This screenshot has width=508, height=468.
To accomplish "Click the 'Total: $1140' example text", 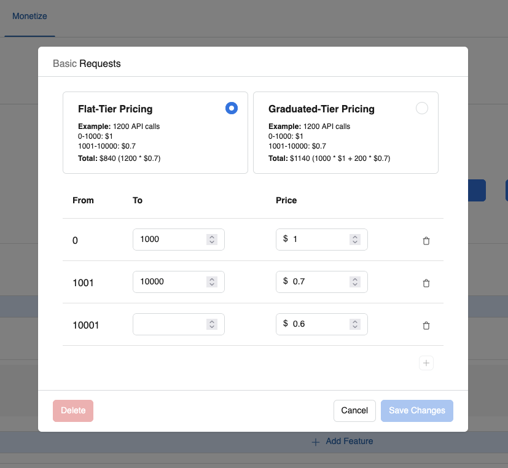I will [x=329, y=158].
